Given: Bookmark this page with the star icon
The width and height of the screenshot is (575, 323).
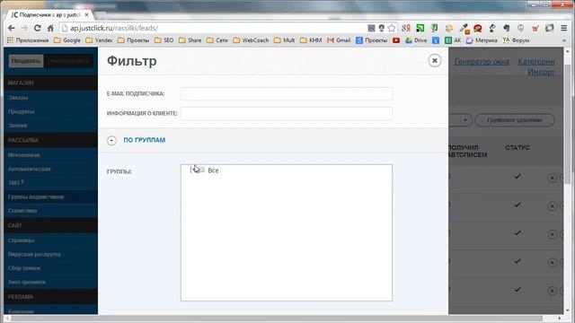Looking at the screenshot, I should coord(392,28).
